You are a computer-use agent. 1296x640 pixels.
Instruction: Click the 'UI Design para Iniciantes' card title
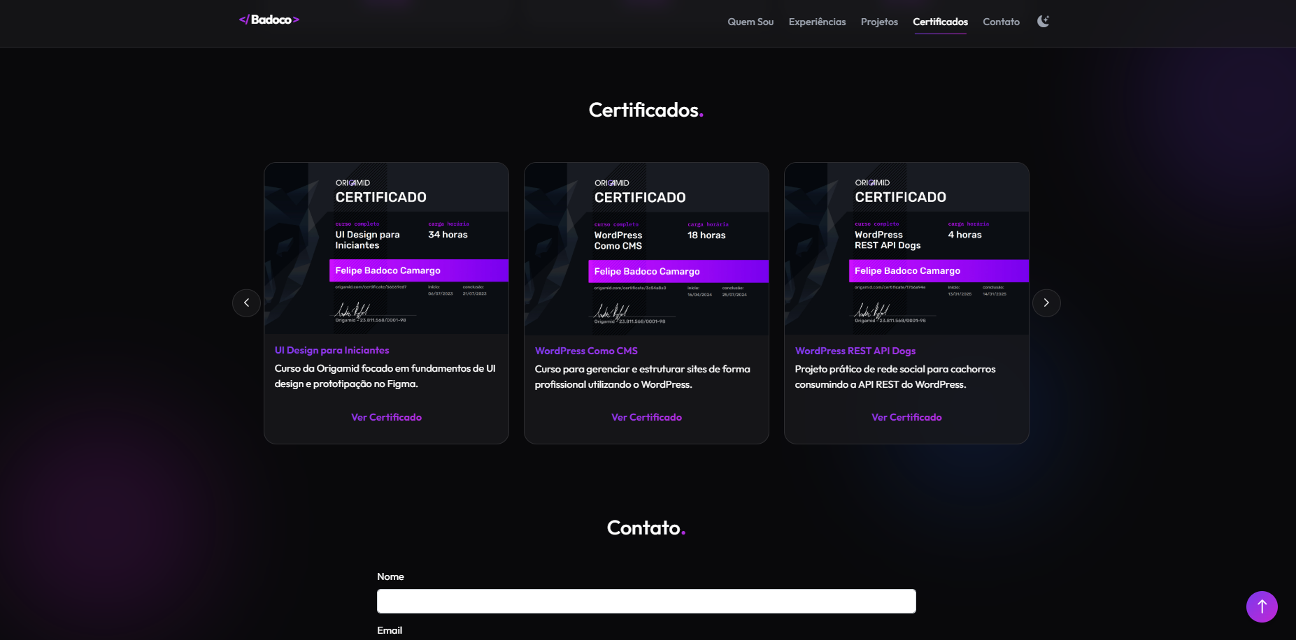point(332,350)
